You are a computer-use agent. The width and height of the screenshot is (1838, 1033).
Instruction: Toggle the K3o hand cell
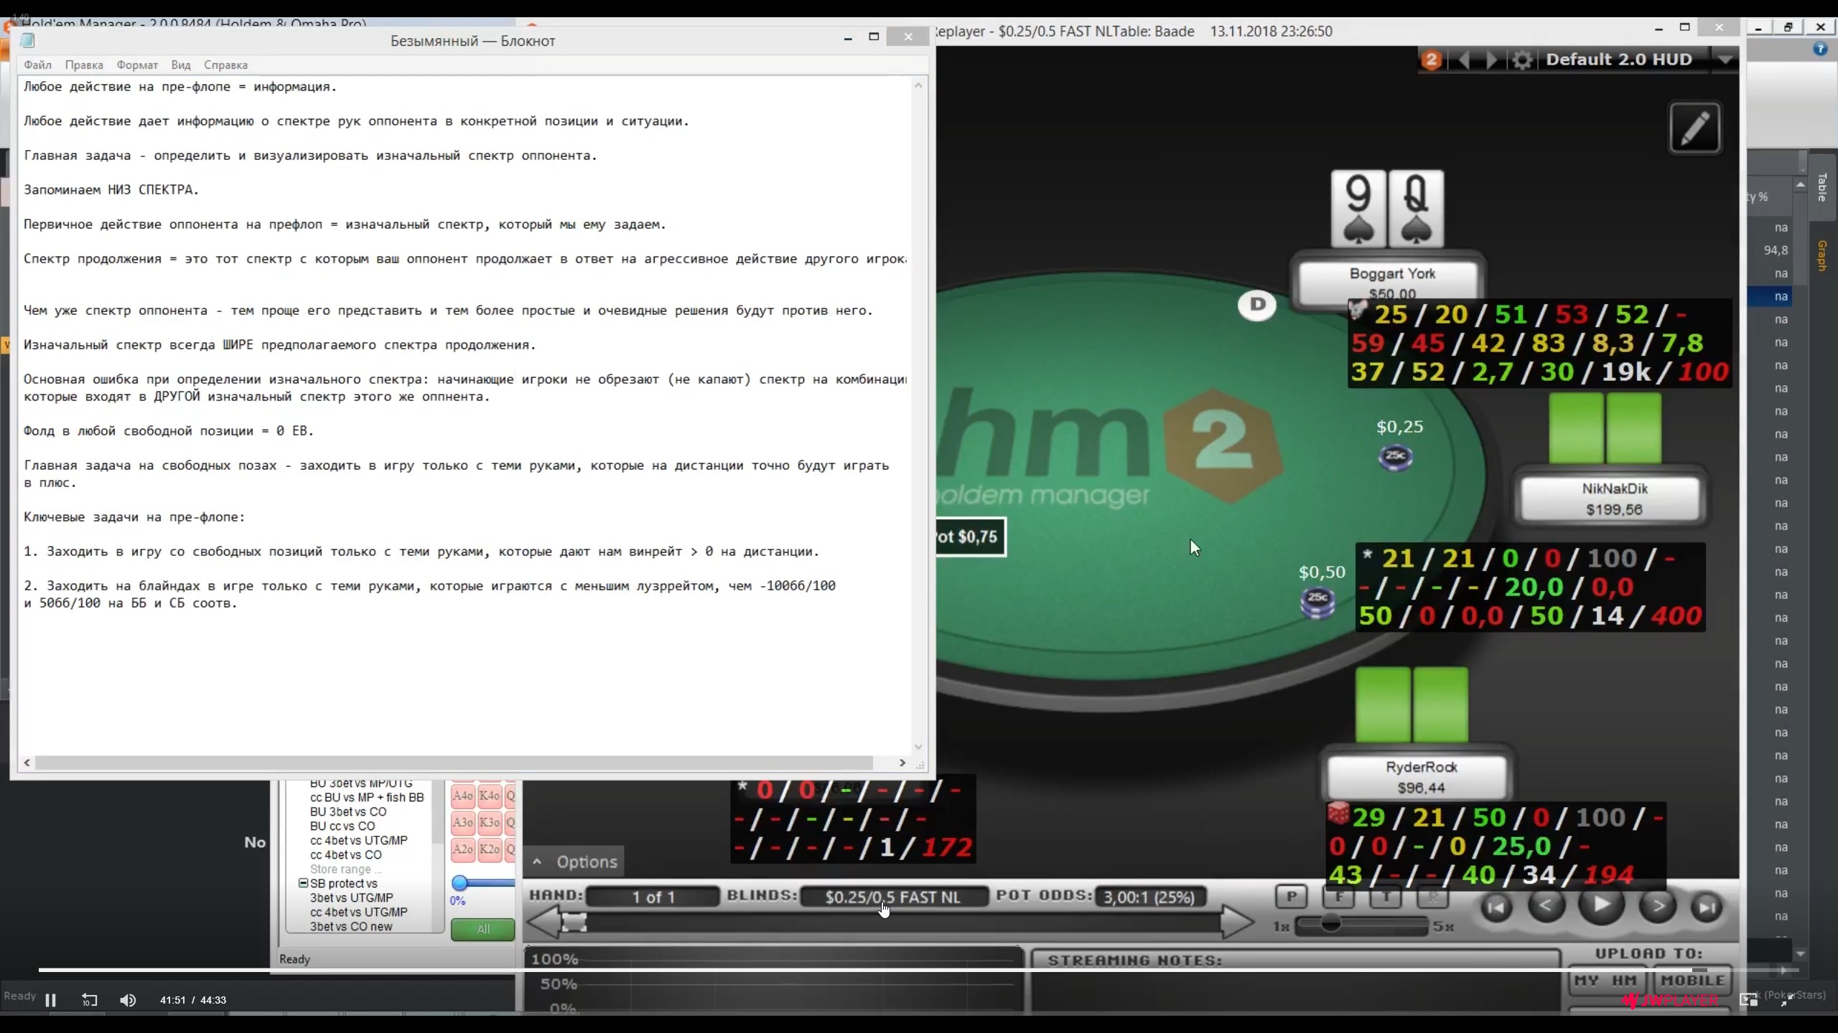point(490,822)
